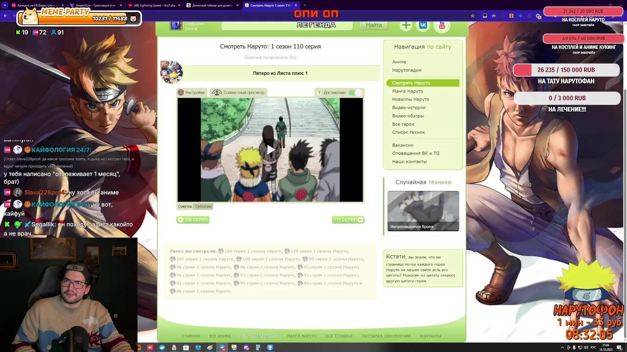Open the YouTube channel icon
The width and height of the screenshot is (627, 352).
click(x=442, y=25)
